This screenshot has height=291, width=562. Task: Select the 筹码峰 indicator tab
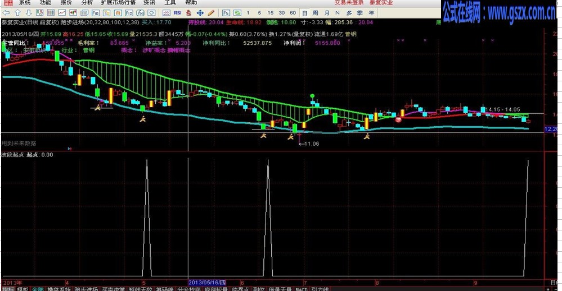pyautogui.click(x=165, y=289)
